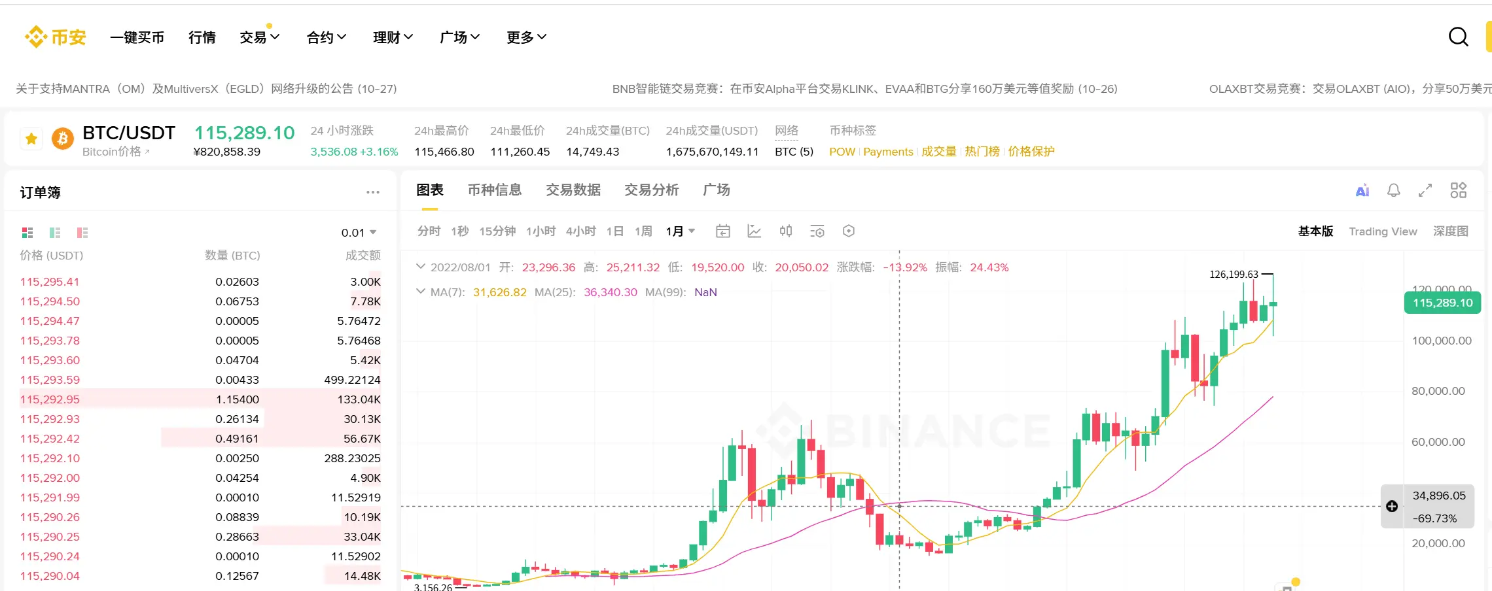This screenshot has width=1492, height=591.
Task: Click the candlestick chart style icon
Action: pyautogui.click(x=786, y=231)
